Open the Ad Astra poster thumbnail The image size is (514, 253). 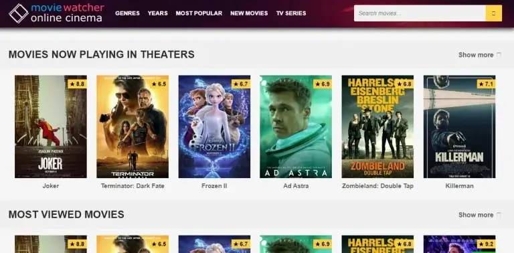296,126
